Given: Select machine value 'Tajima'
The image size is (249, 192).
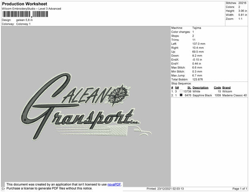Looking at the screenshot, I should click(x=197, y=28).
